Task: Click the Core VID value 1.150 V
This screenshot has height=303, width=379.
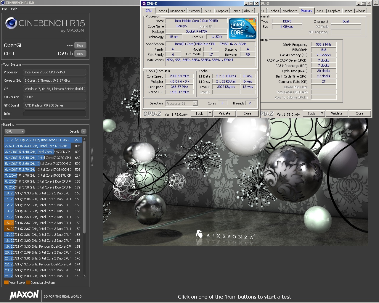Action: tap(216, 37)
